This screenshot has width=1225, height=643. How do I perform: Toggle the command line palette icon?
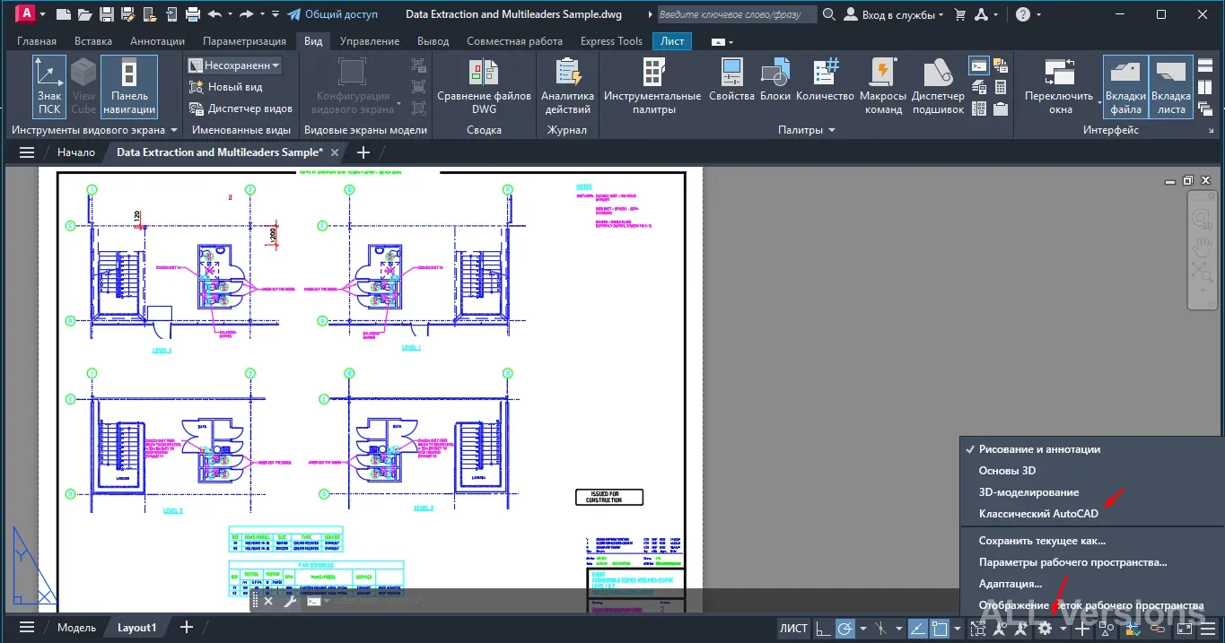980,65
